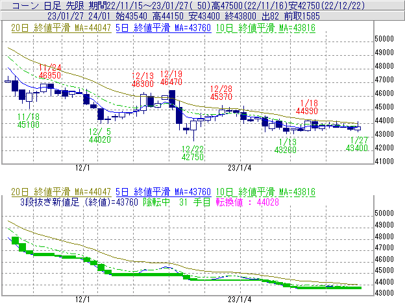The width and height of the screenshot is (405, 308).
Task: Click the 46000 axis label on lower chart
Action: click(384, 259)
